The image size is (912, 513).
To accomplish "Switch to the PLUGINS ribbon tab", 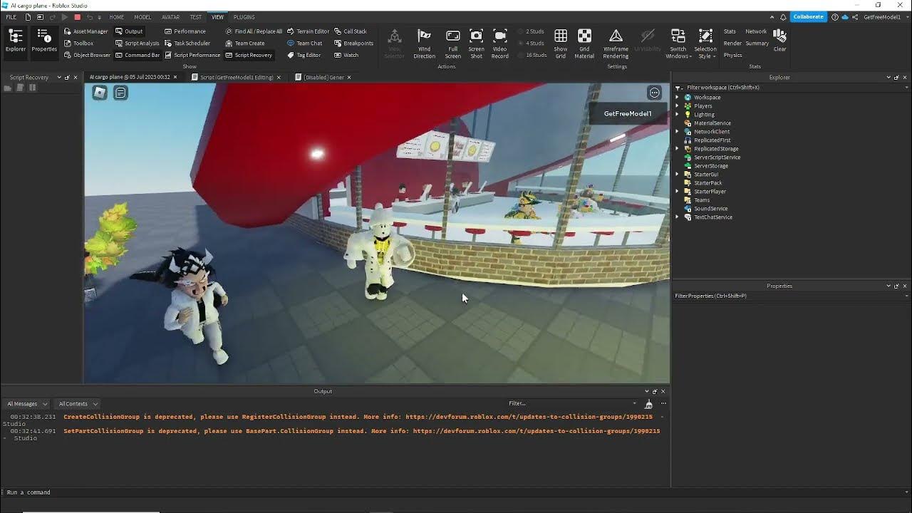I will point(244,17).
